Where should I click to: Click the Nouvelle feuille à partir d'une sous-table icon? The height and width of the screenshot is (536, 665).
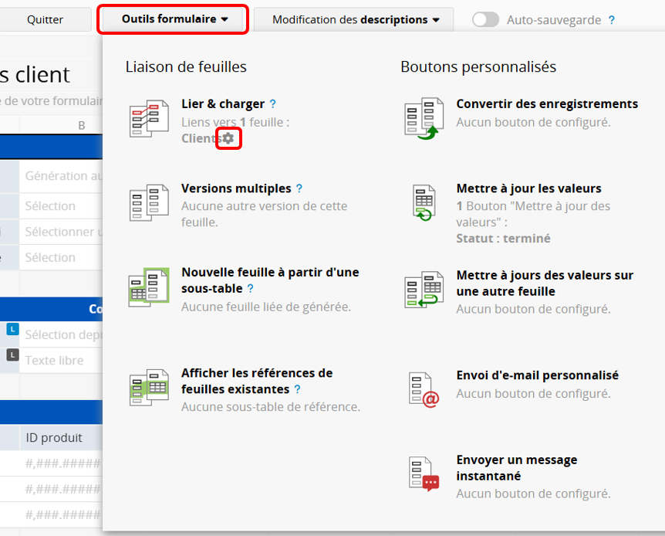(x=149, y=287)
